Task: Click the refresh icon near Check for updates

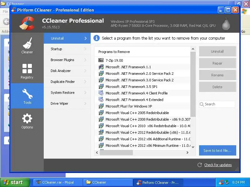Action: pyautogui.click(x=200, y=165)
